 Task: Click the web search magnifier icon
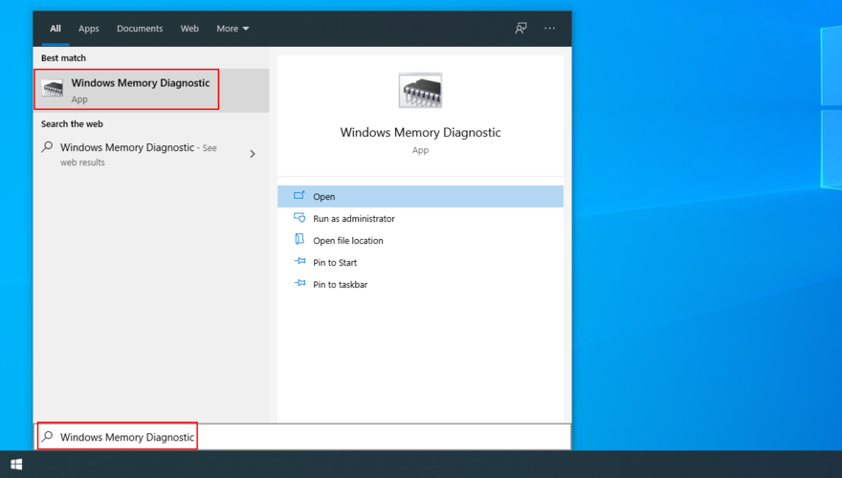pyautogui.click(x=47, y=148)
